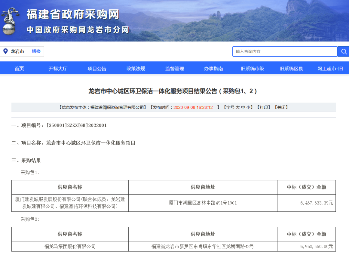Click 中标（成交）金额 header in 采购包1 table

point(306,187)
